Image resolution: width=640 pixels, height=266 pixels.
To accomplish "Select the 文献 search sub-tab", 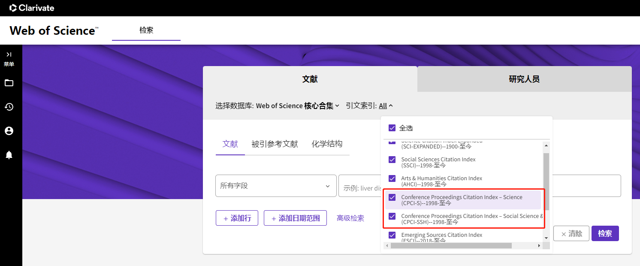I will [230, 144].
